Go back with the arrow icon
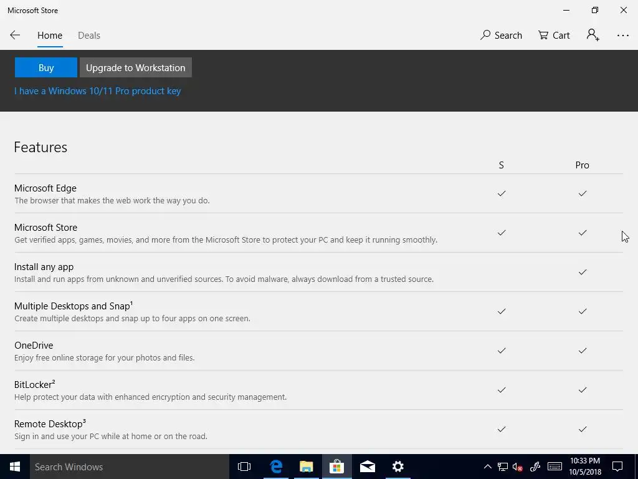This screenshot has height=479, width=638. coord(15,35)
